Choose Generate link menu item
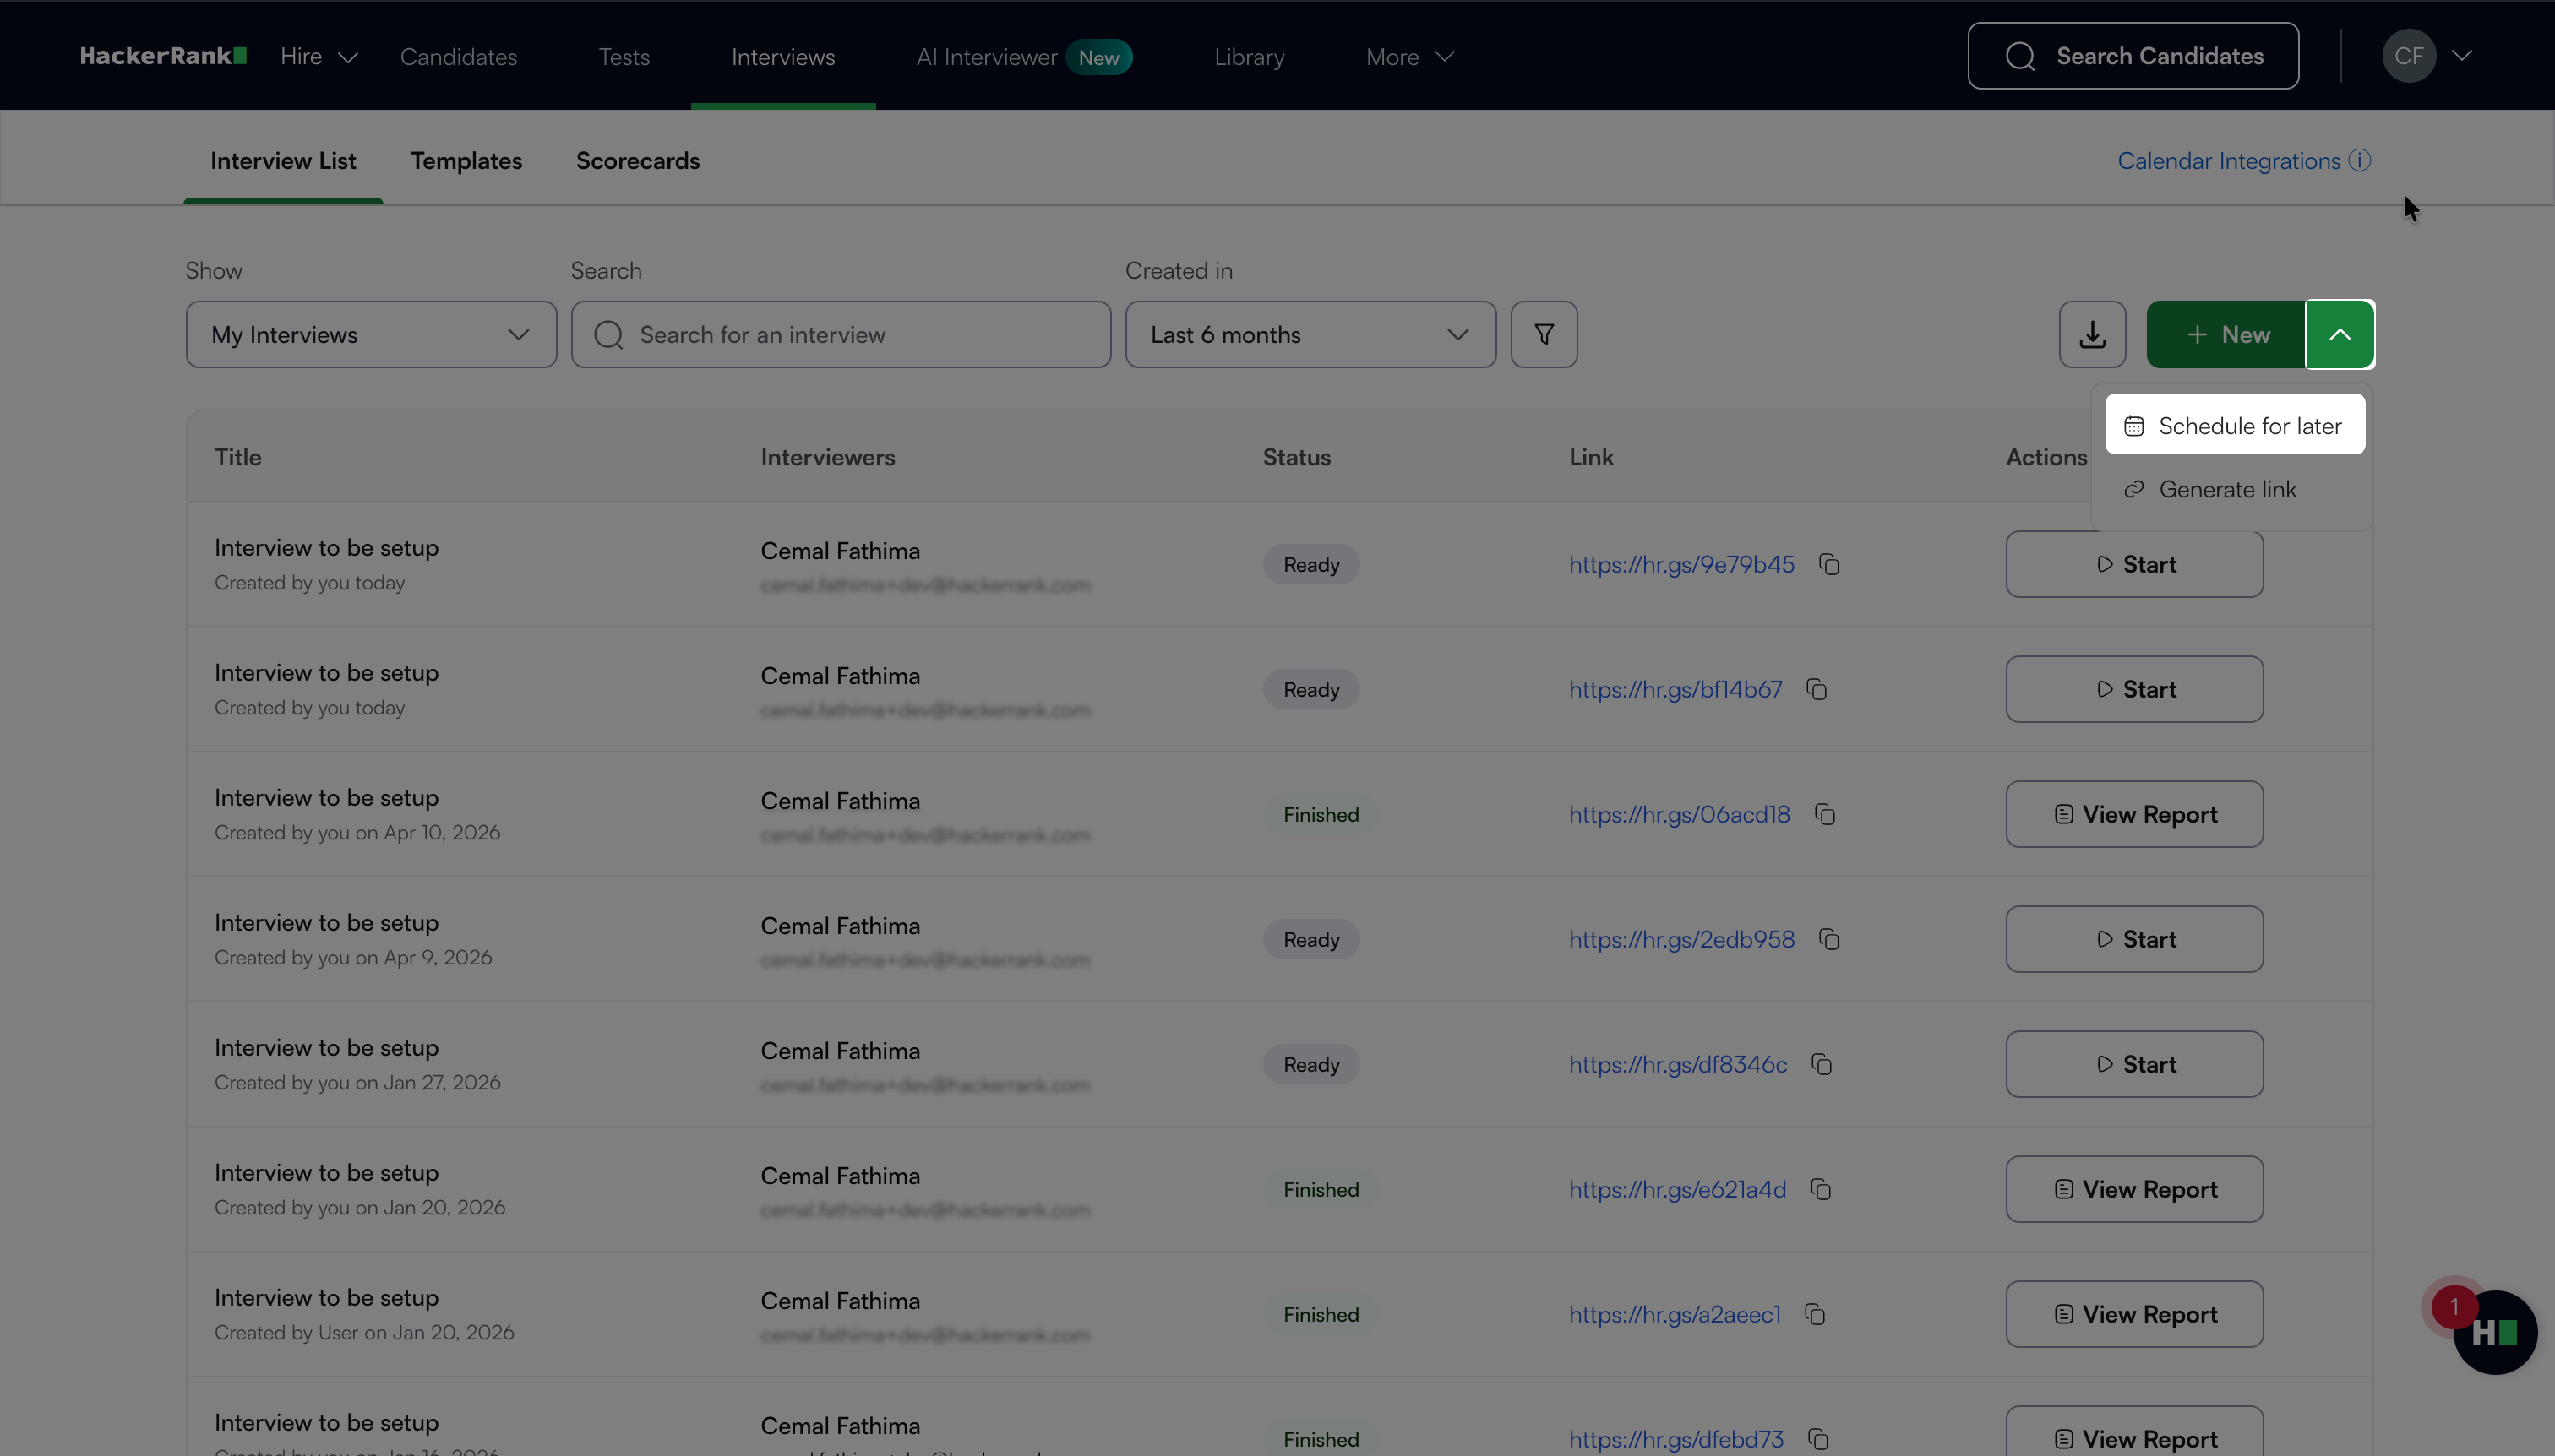The height and width of the screenshot is (1456, 2555). 2227,490
